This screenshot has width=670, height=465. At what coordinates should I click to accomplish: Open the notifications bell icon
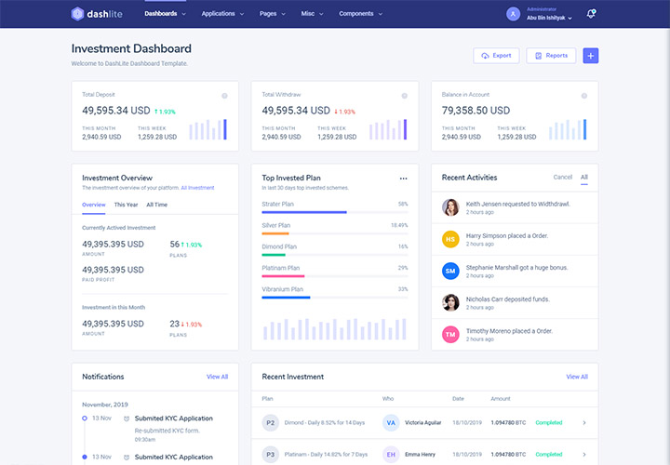tap(591, 14)
